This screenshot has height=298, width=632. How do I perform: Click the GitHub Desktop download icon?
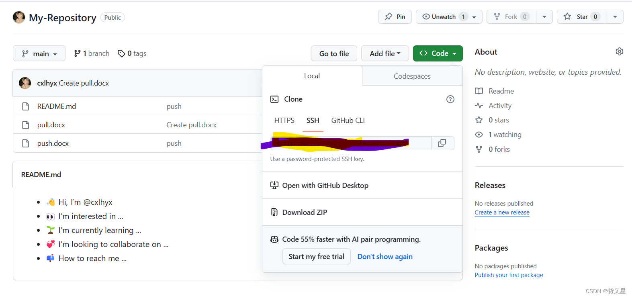274,186
